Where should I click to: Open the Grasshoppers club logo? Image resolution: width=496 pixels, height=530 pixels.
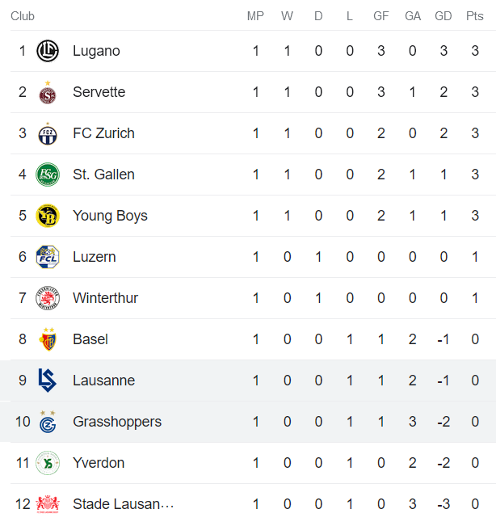pos(48,423)
